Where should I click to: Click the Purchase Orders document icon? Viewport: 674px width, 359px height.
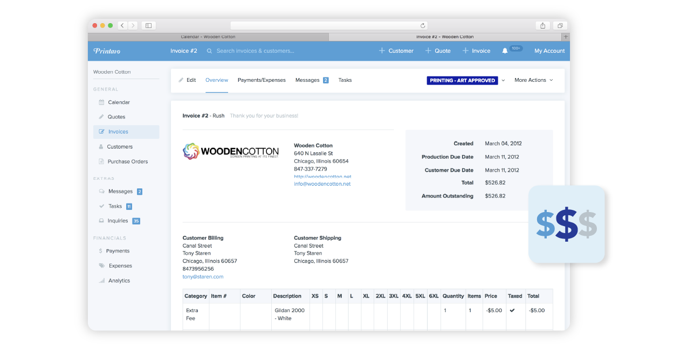tap(101, 161)
